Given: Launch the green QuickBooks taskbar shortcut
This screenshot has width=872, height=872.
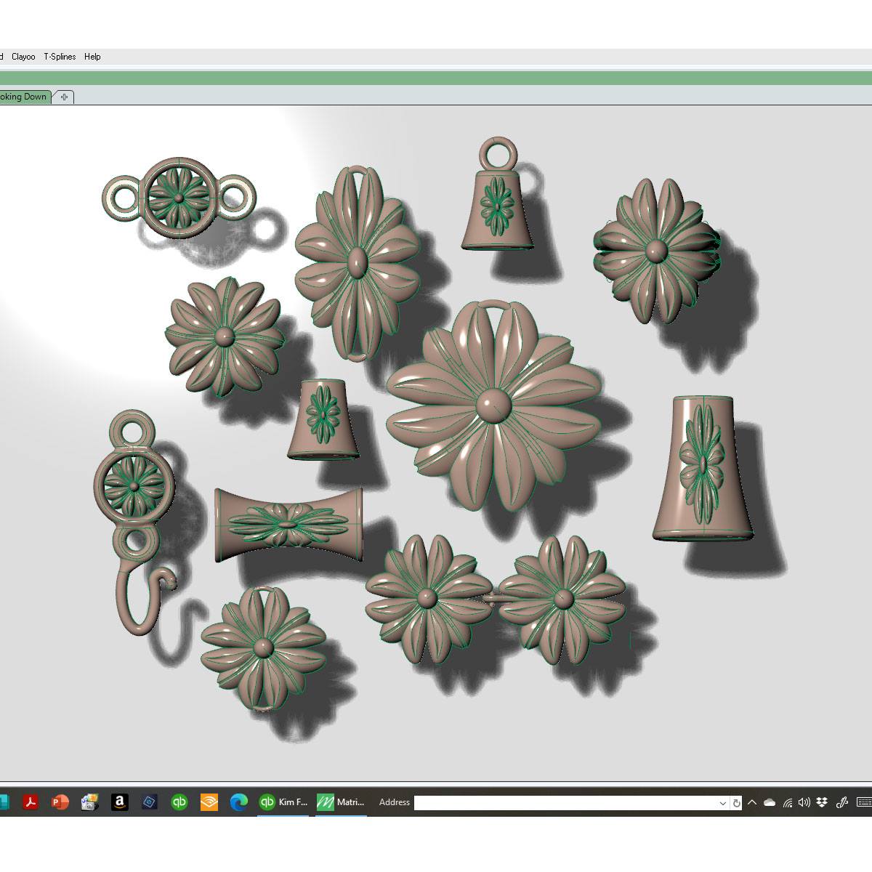Looking at the screenshot, I should pos(179,802).
